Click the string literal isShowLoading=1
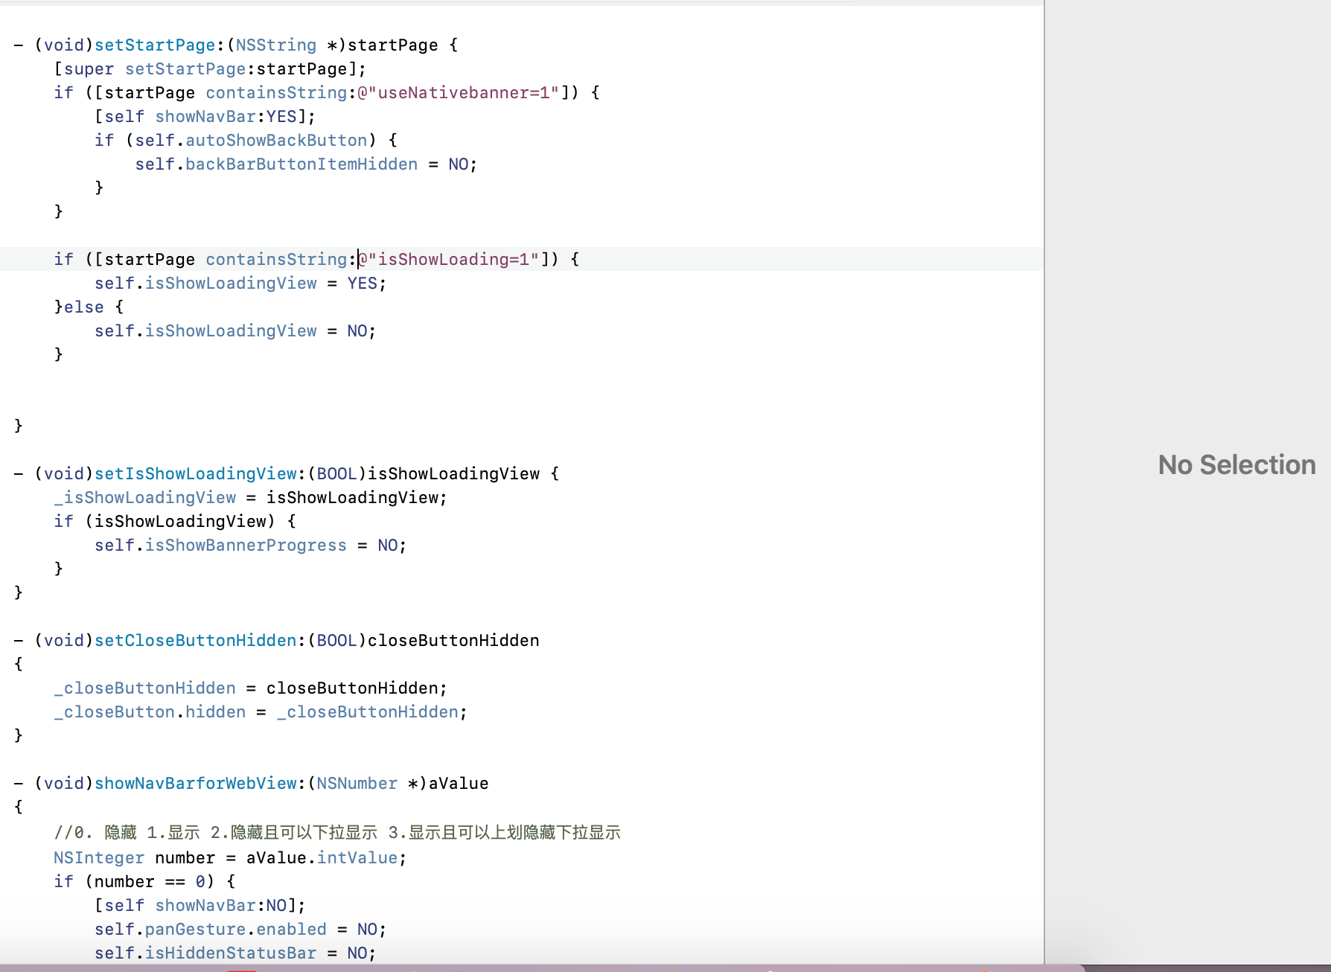The image size is (1331, 972). coord(450,259)
